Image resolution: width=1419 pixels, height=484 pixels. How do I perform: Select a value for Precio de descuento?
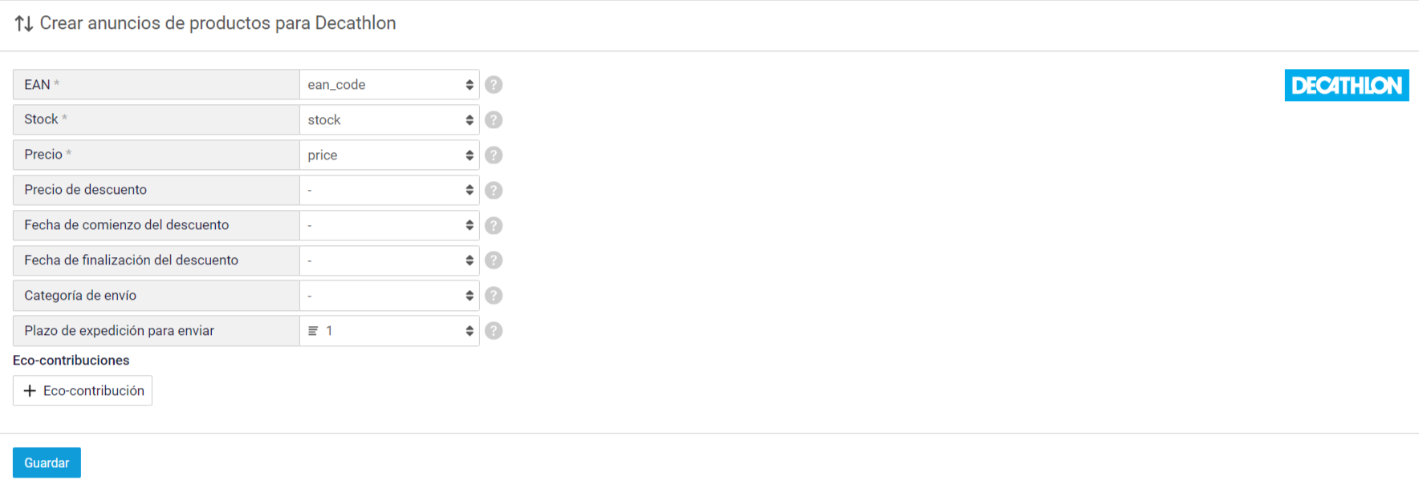pyautogui.click(x=389, y=191)
